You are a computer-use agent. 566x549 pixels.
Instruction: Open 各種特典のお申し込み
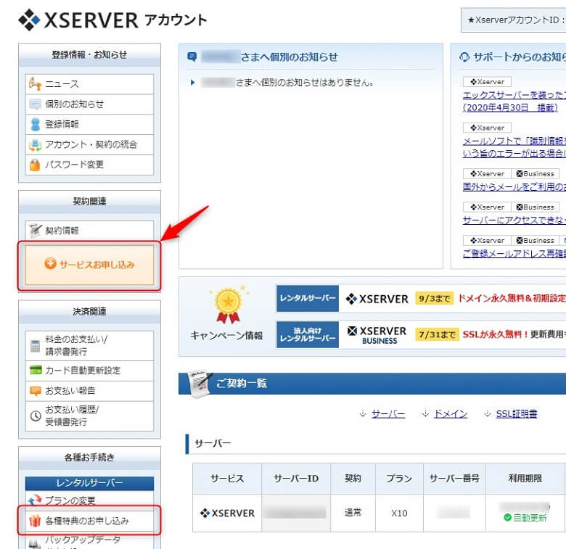tap(89, 521)
